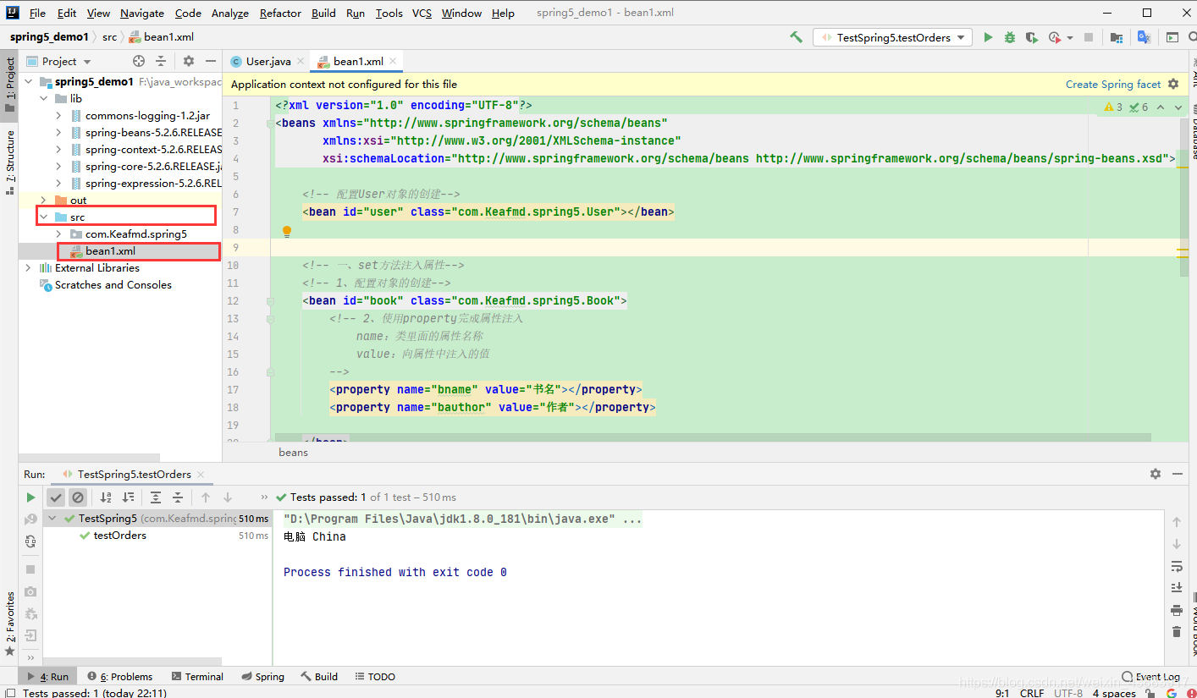
Task: Collapse the lib folder node
Action: coord(44,99)
